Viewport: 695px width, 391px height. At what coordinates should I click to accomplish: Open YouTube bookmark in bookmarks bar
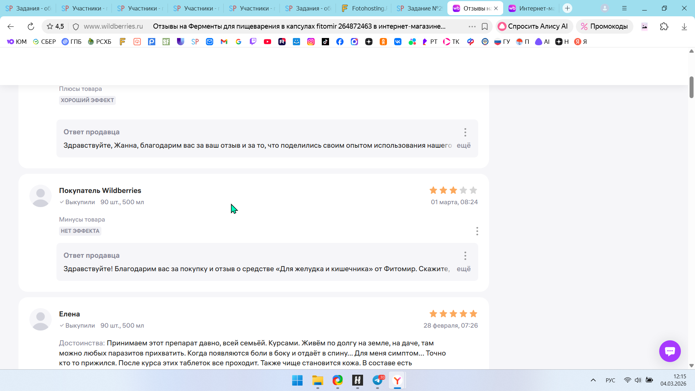tap(268, 42)
